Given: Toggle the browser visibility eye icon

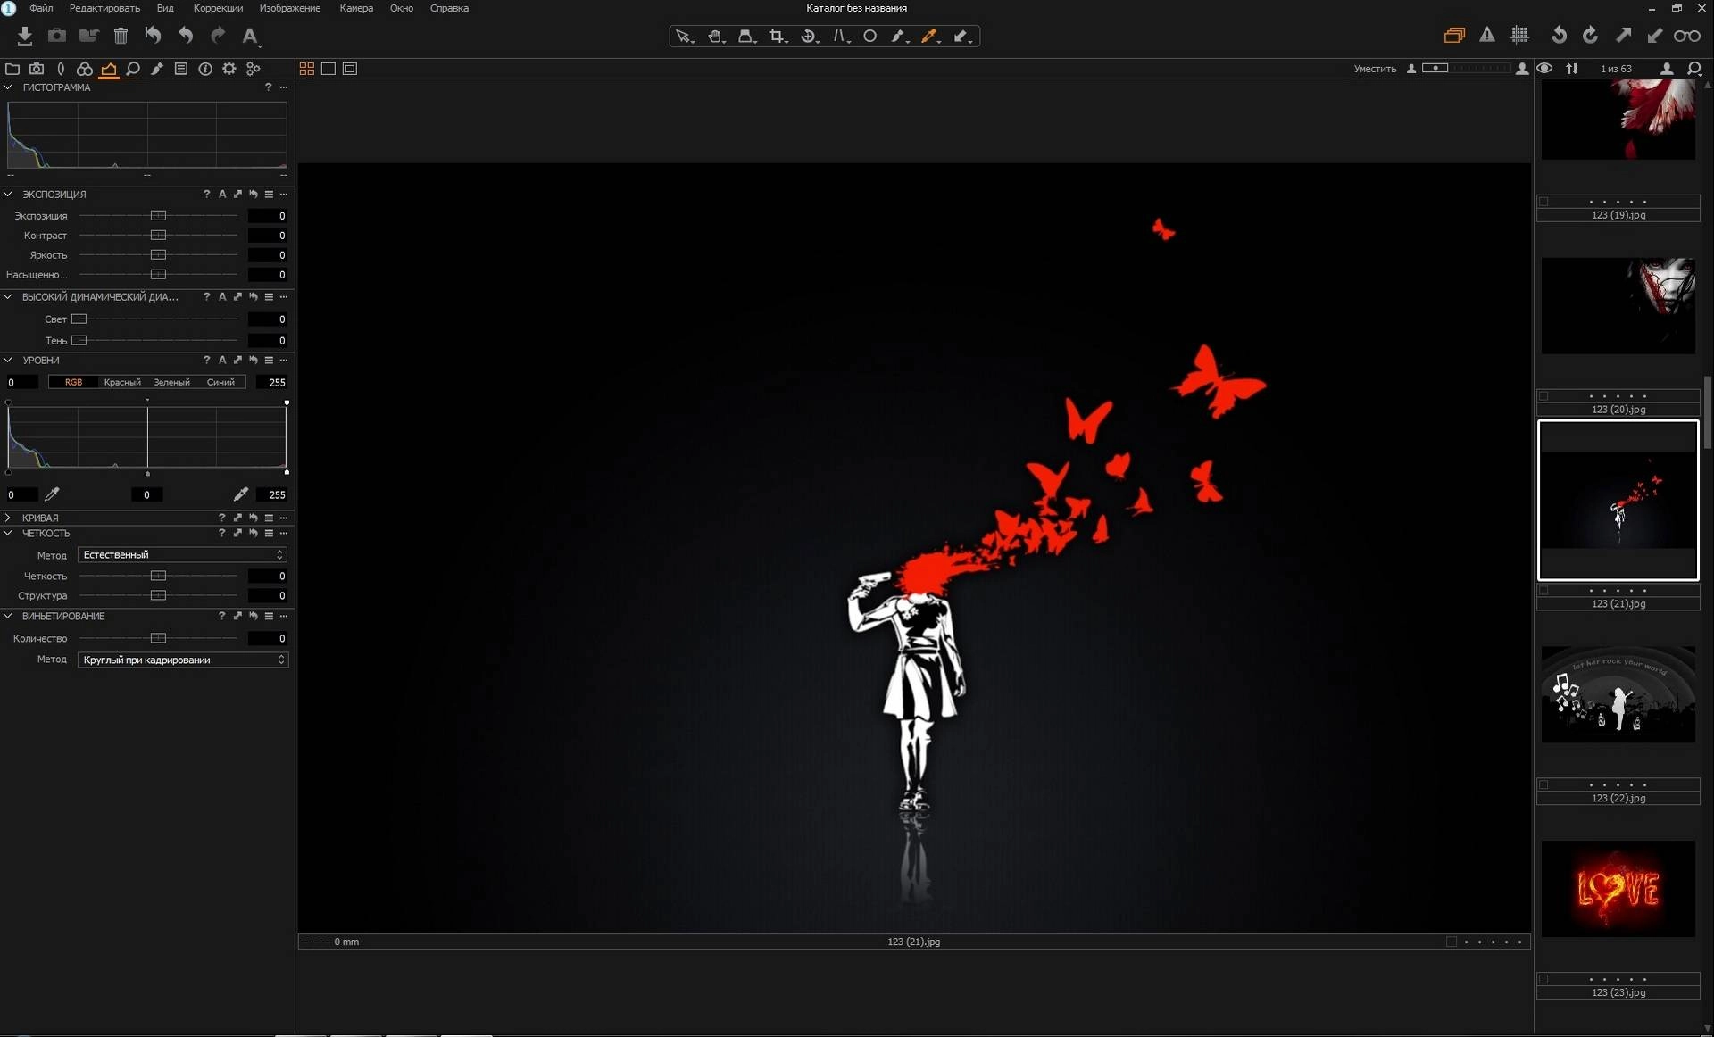Looking at the screenshot, I should click(1545, 69).
